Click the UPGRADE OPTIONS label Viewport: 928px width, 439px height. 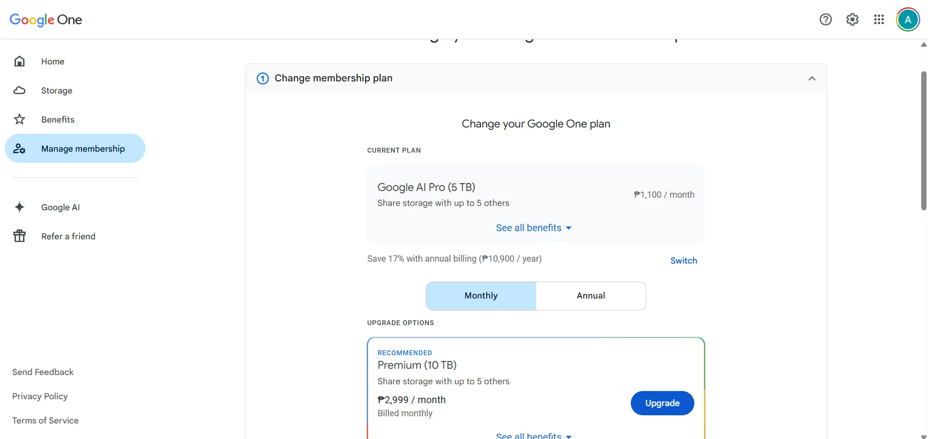pyautogui.click(x=400, y=323)
